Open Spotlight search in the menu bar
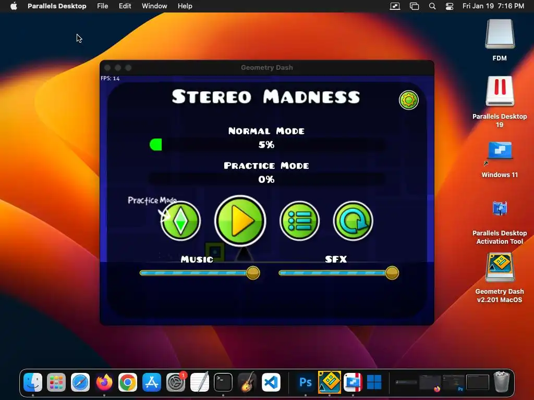The image size is (534, 400). [432, 6]
